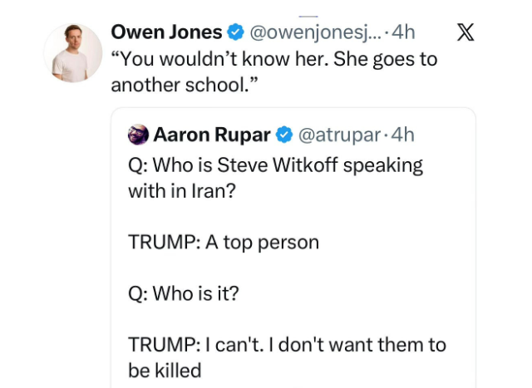
Task: Click Owen Jones's blue verified badge
Action: tap(235, 33)
